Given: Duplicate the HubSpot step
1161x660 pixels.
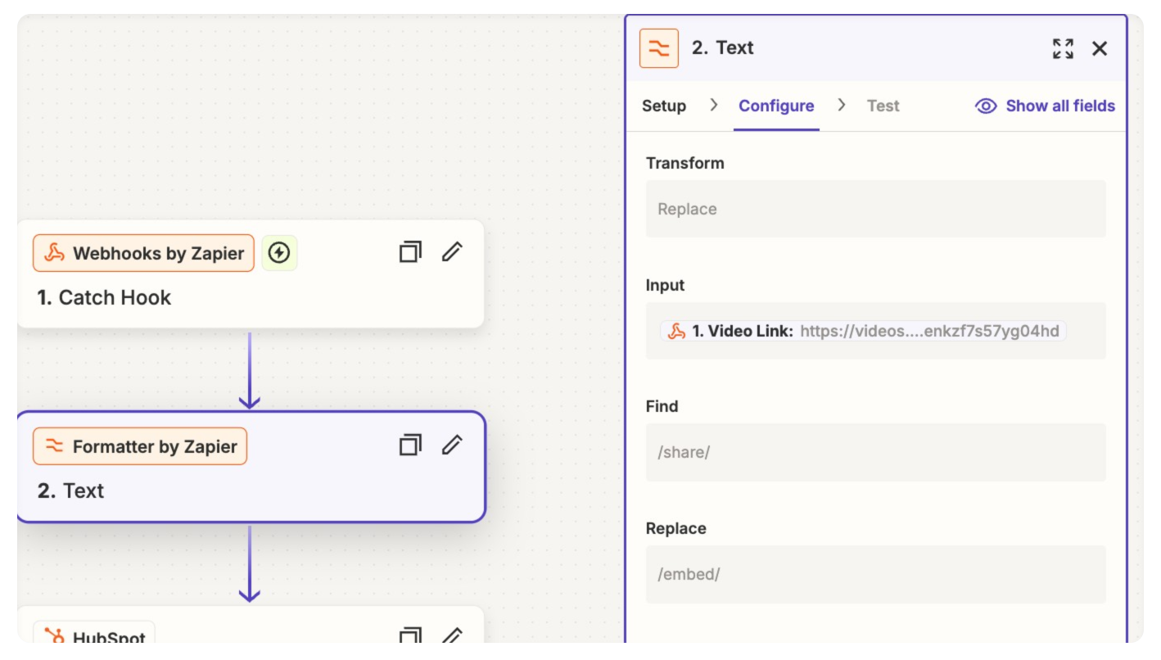Looking at the screenshot, I should (410, 636).
